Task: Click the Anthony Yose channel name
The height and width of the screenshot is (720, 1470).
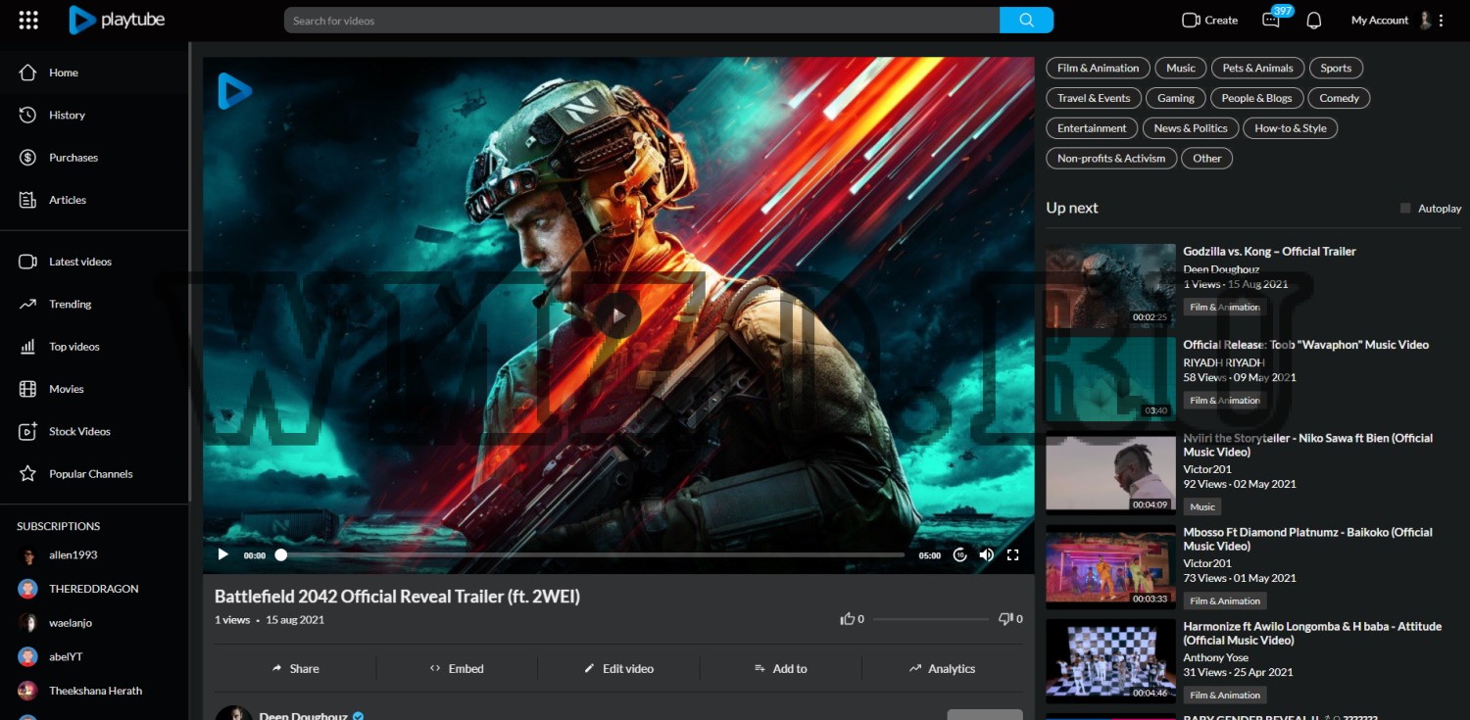Action: coord(1216,657)
